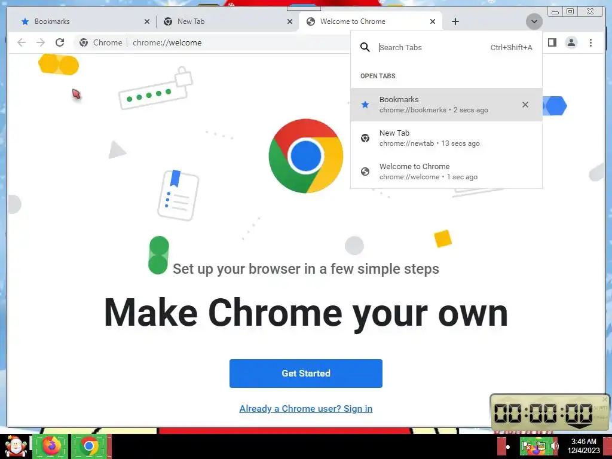The image size is (612, 459).
Task: Open Chrome's three-dot menu
Action: tap(590, 42)
